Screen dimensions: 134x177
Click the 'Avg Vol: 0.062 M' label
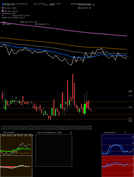coord(86,5)
